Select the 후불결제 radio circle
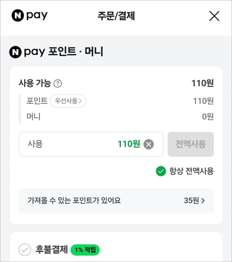The width and height of the screenshot is (232, 262). tap(25, 250)
